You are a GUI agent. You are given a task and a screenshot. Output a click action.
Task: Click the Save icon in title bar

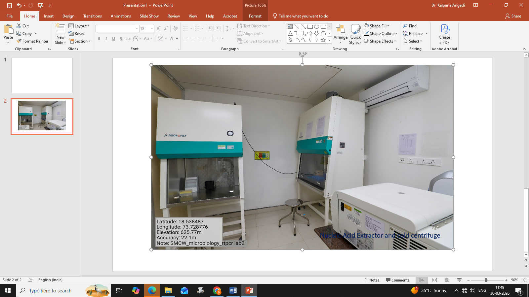10,5
